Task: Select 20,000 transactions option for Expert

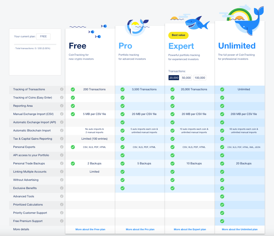Action: 174,78
